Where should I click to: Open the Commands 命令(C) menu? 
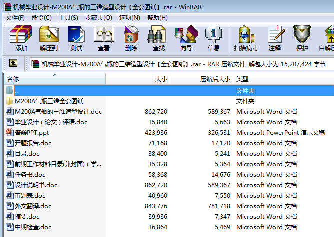click(42, 18)
